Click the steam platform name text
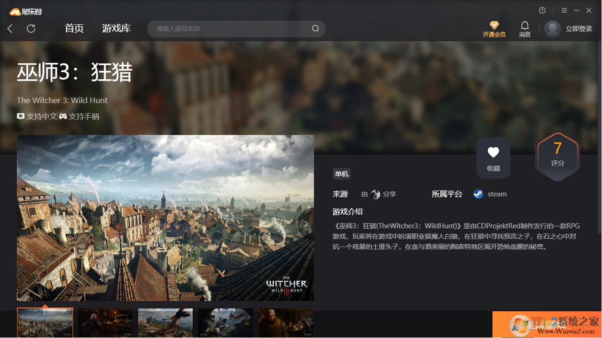Image resolution: width=602 pixels, height=338 pixels. tap(497, 194)
